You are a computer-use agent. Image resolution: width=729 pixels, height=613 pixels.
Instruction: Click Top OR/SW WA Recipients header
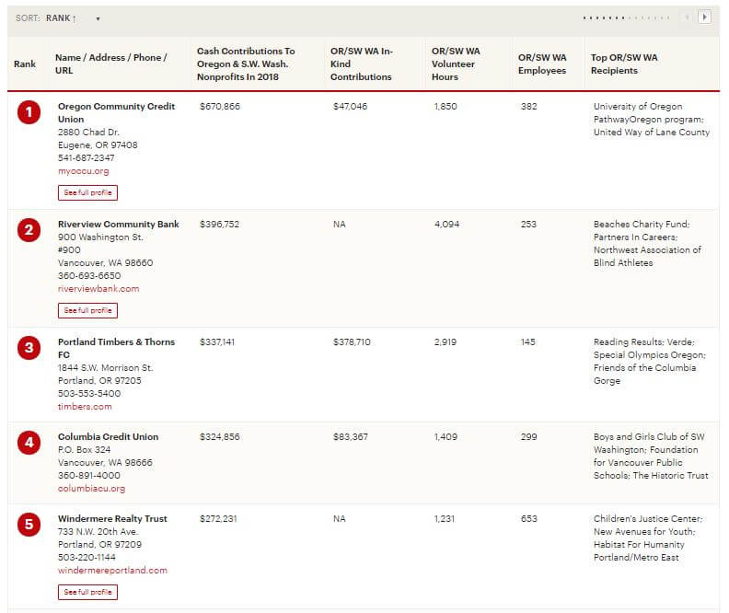click(624, 64)
